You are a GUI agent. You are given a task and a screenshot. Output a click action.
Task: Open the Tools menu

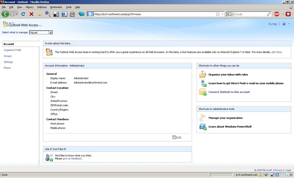click(x=68, y=7)
